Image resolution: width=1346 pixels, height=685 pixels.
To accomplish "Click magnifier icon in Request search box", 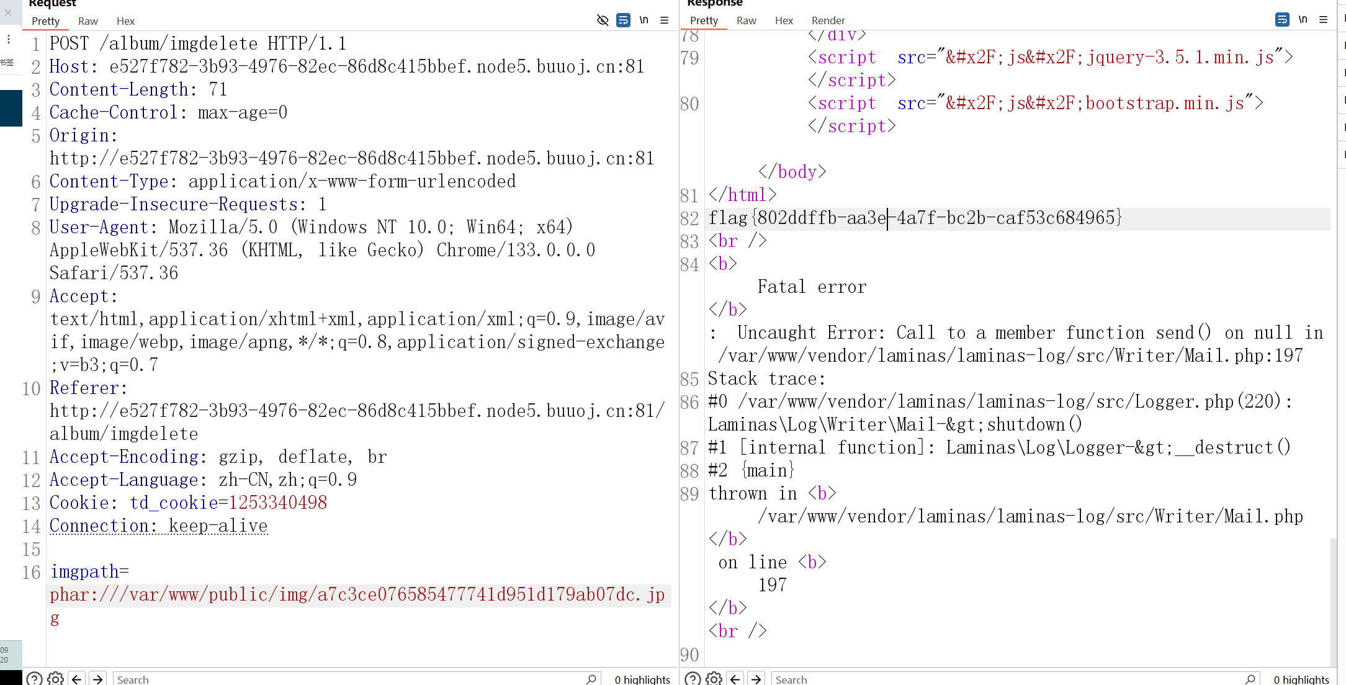I will tap(591, 679).
